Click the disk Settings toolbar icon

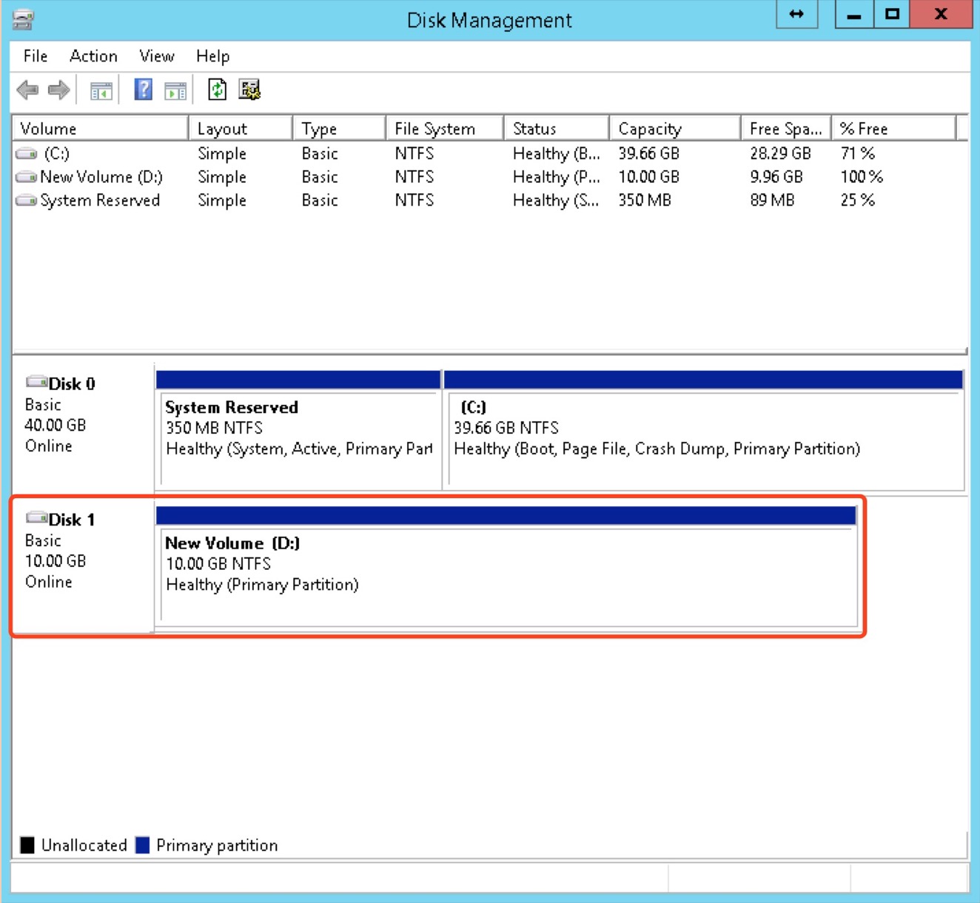249,90
